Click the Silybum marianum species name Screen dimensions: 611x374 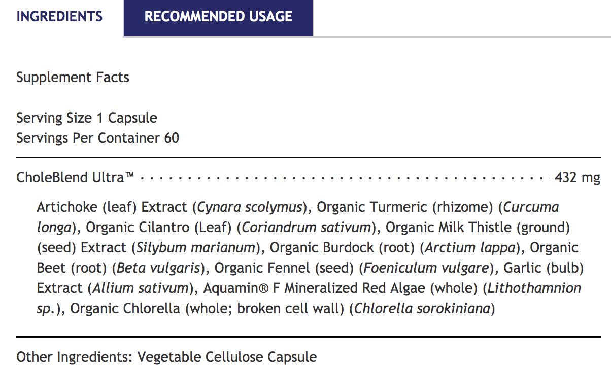tap(195, 248)
